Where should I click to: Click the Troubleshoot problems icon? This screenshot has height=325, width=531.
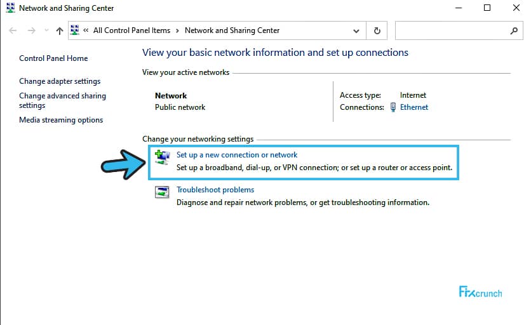[162, 192]
